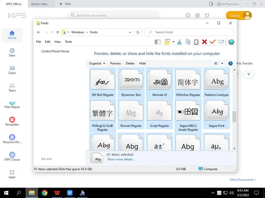
Task: Open Control Panel Home link
Action: [x=55, y=51]
